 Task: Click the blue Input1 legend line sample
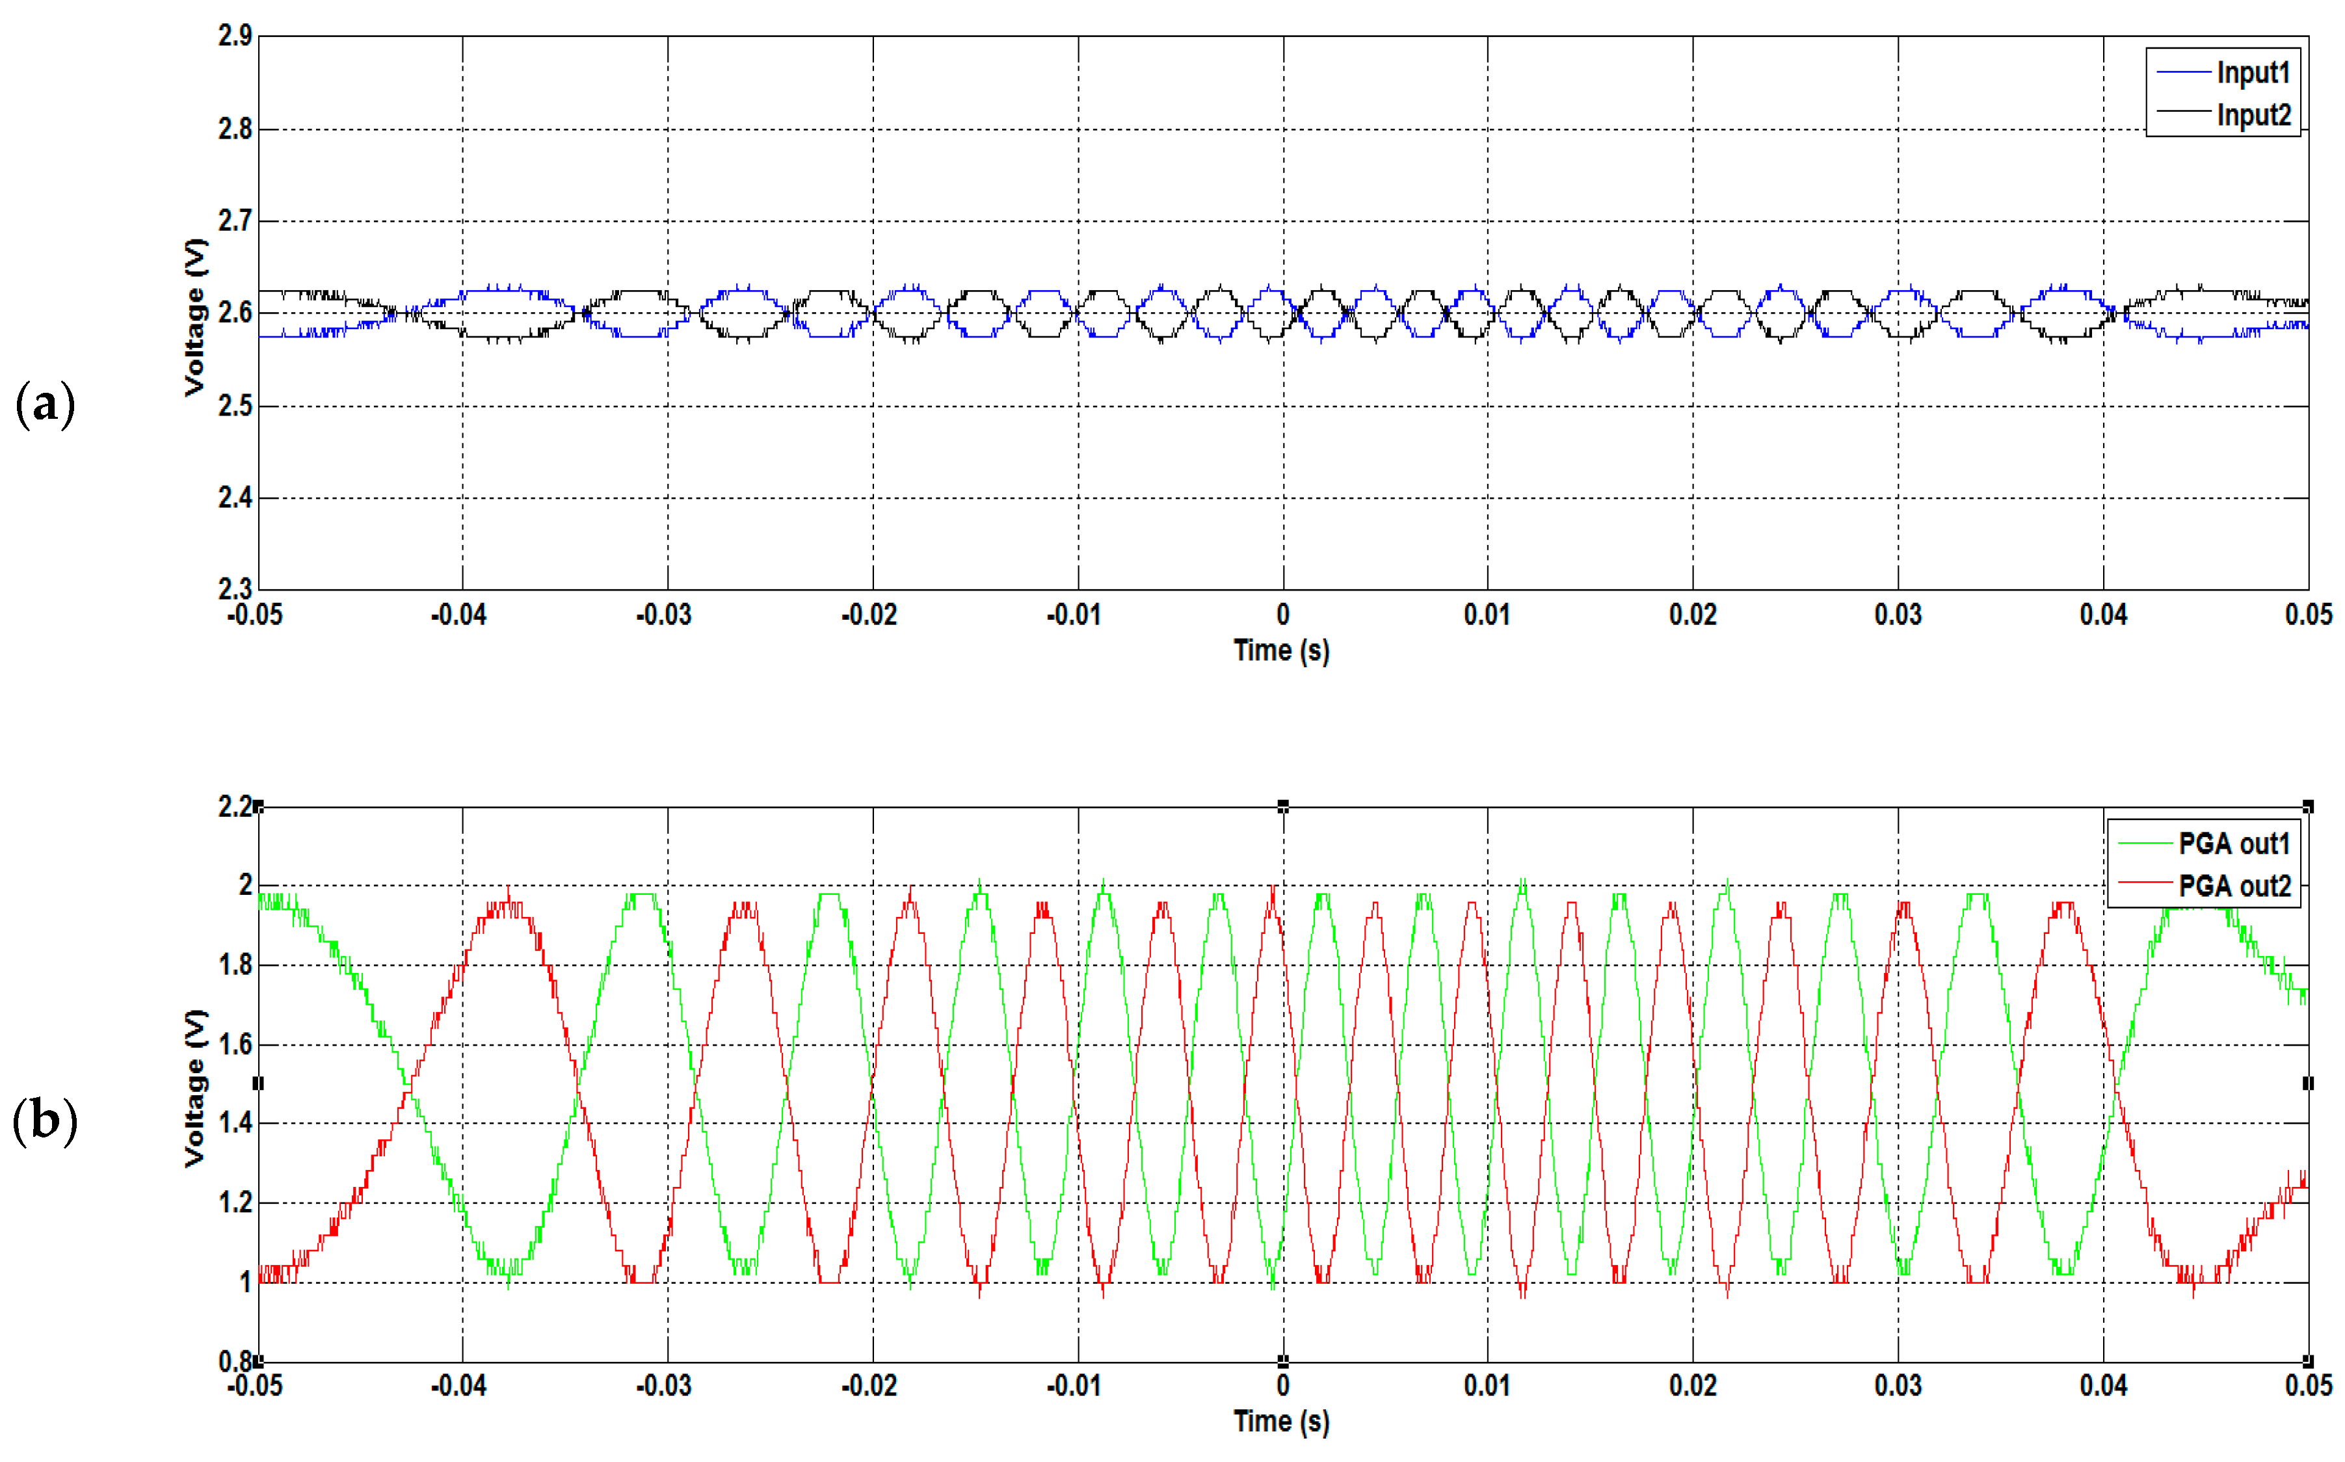pyautogui.click(x=2184, y=73)
